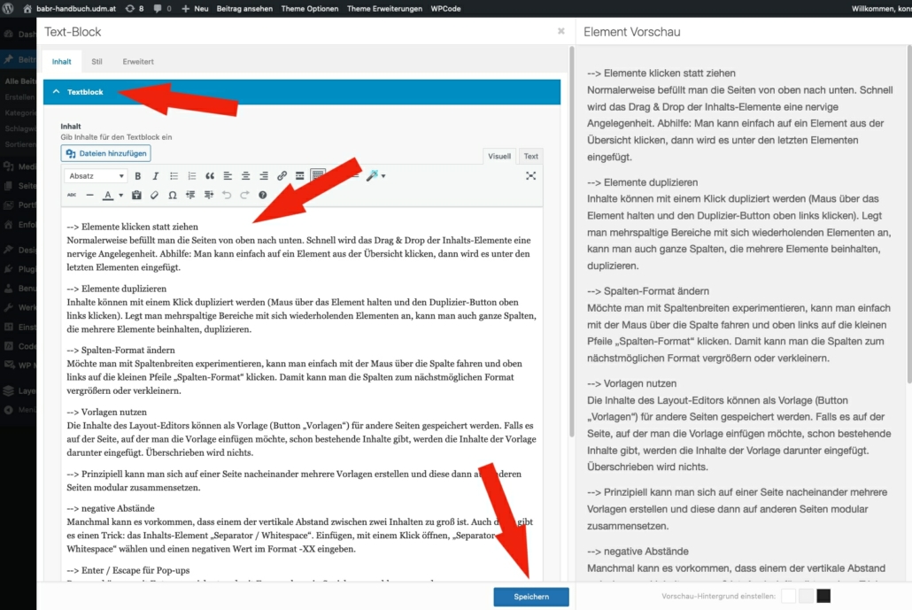Viewport: 912px width, 610px height.
Task: Open the magic wand shortcode dropdown
Action: click(x=375, y=176)
